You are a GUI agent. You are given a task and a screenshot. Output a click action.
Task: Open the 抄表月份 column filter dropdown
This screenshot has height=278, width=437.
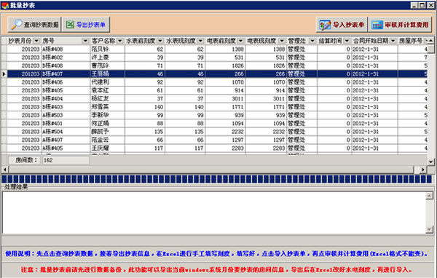click(36, 41)
